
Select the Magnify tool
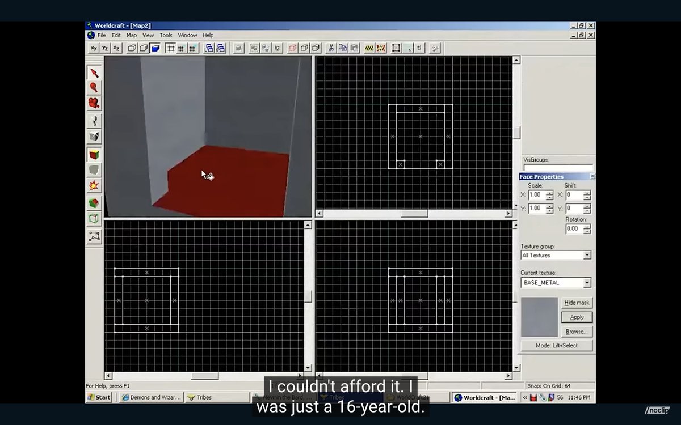[94, 87]
